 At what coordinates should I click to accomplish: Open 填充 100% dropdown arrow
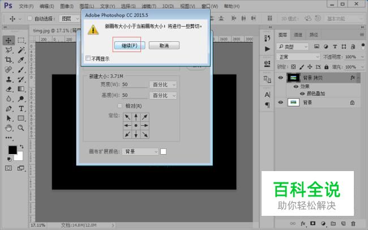click(362, 67)
